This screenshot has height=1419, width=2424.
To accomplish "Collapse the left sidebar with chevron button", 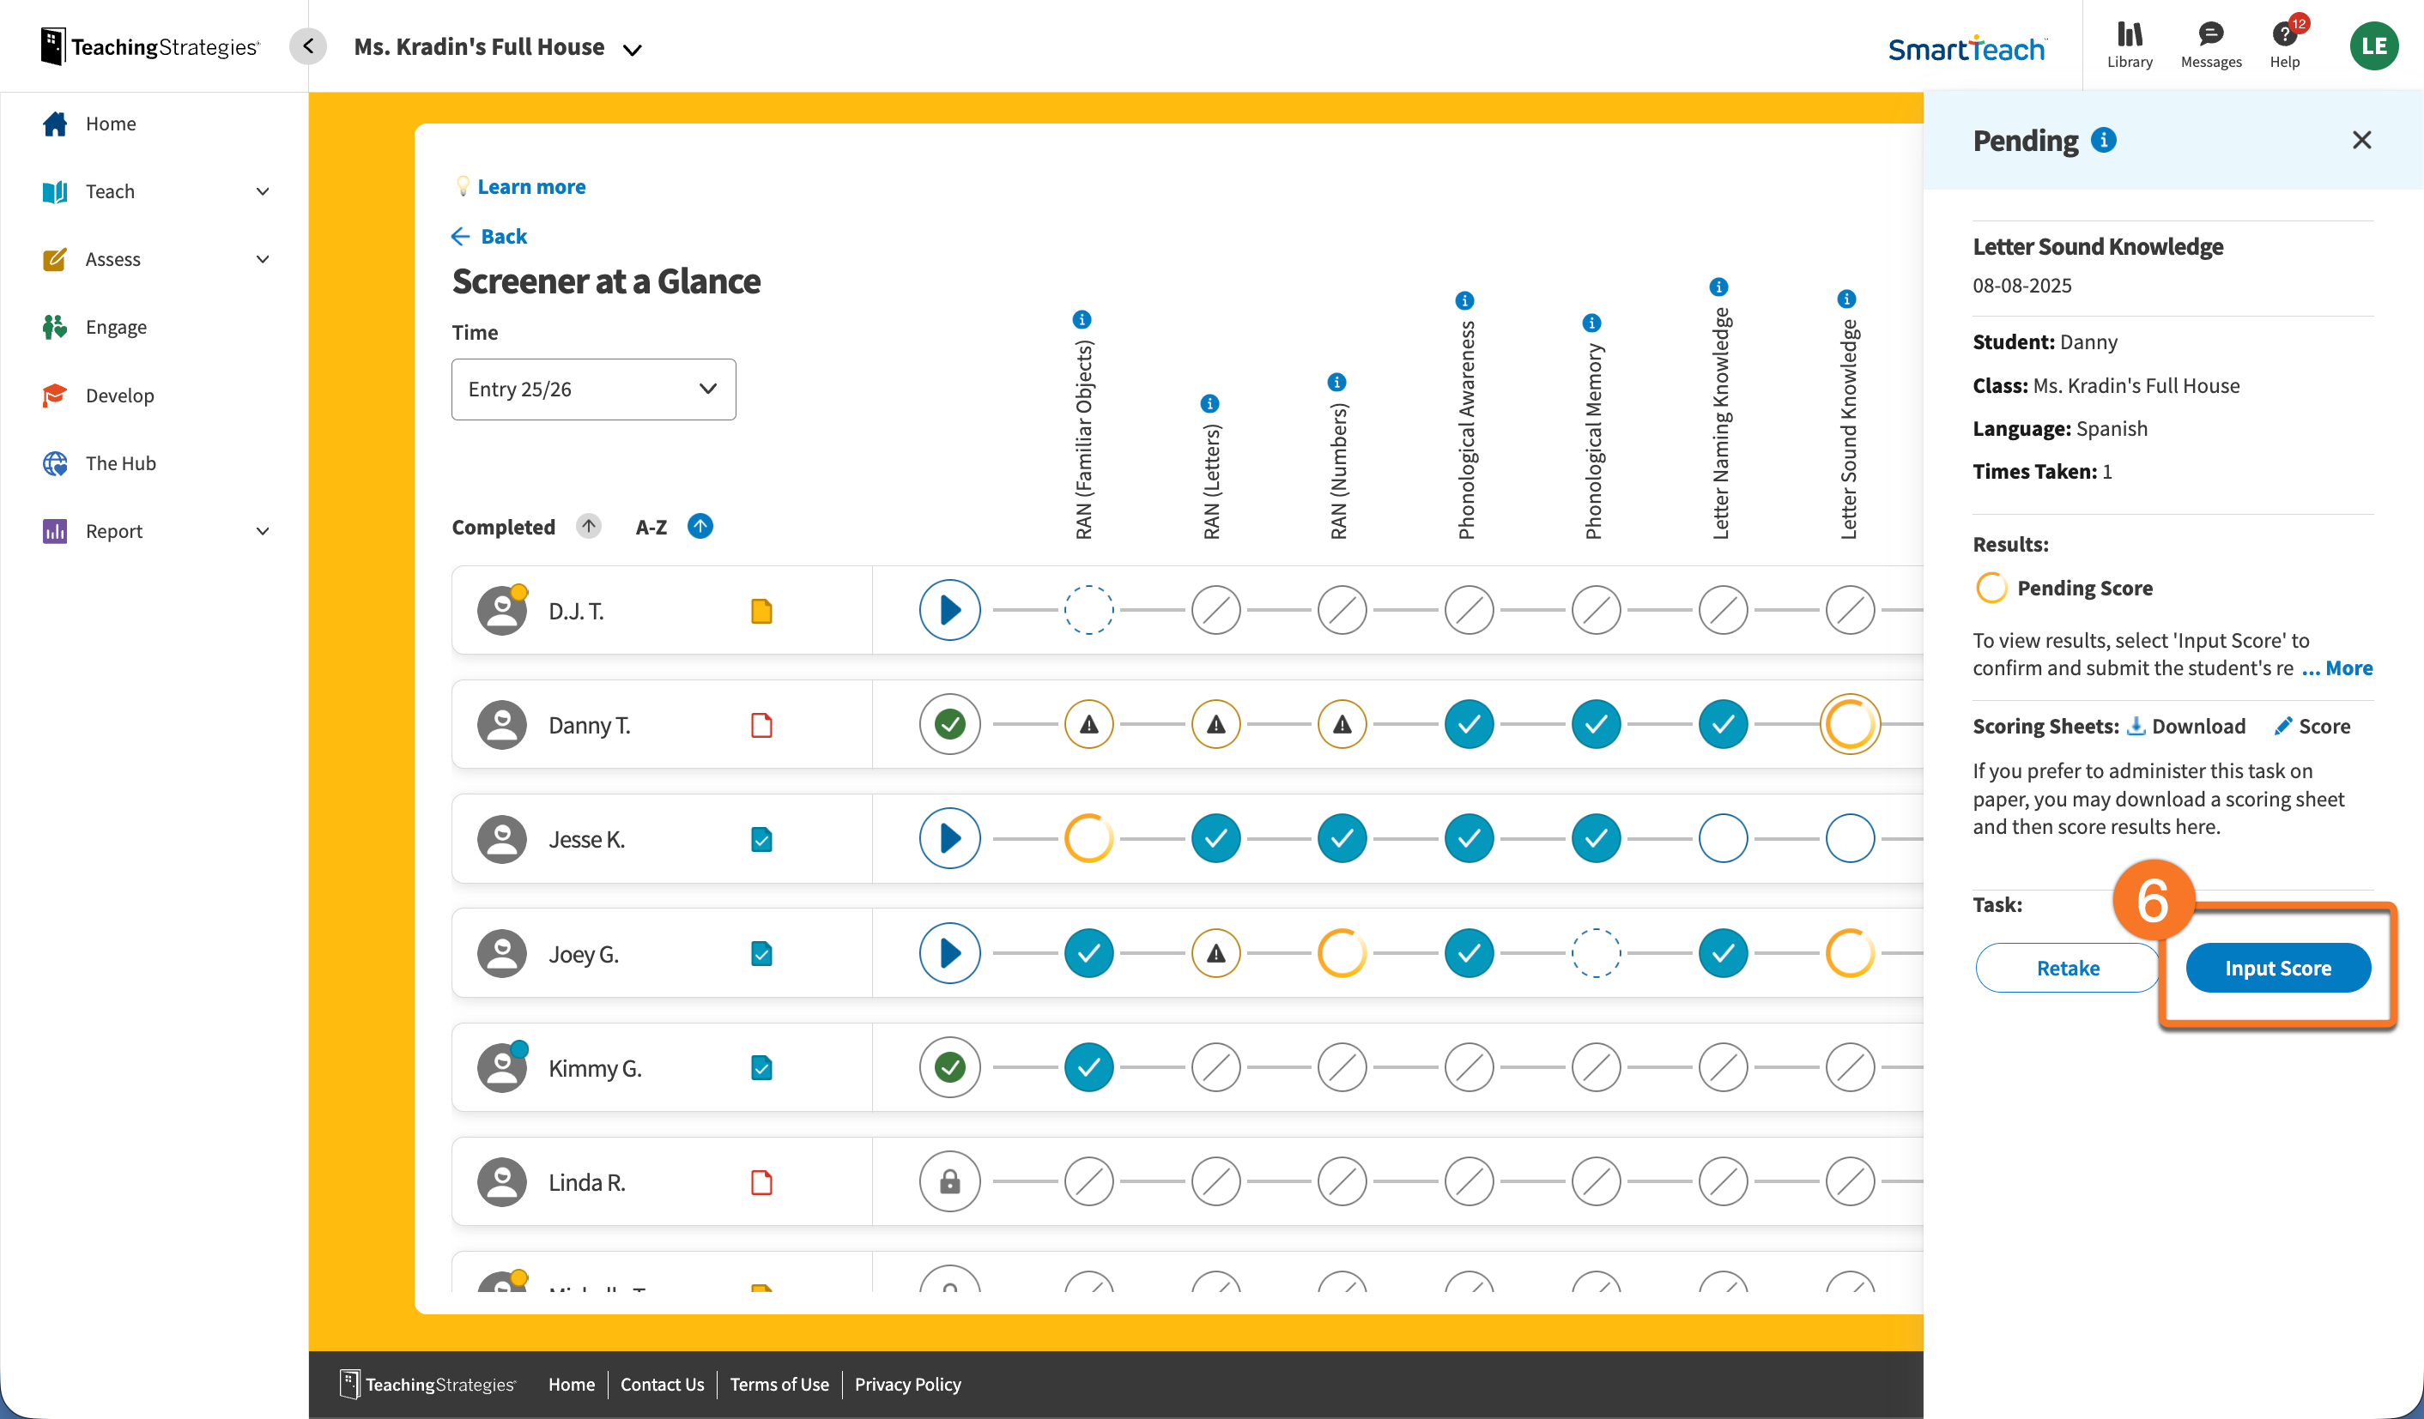I will coord(308,46).
